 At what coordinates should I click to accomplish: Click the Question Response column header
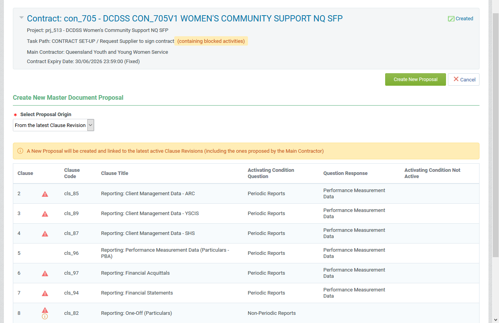[x=345, y=173]
